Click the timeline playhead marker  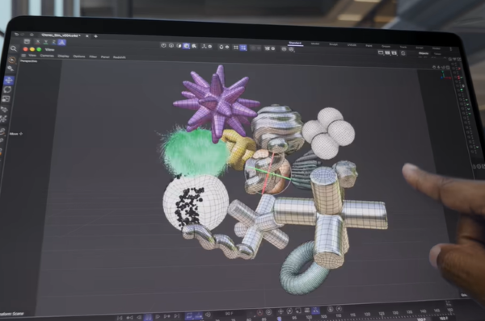(280, 319)
